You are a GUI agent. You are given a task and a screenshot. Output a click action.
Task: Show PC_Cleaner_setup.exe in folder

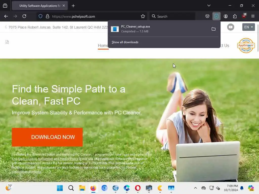pos(213,29)
